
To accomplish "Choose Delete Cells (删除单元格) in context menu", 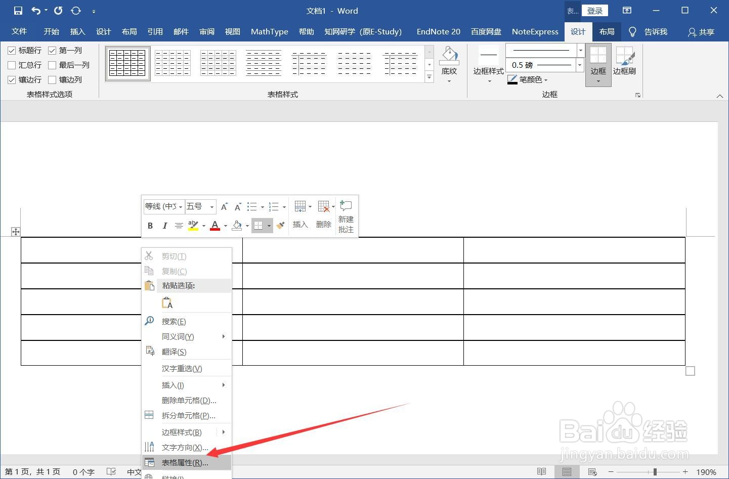I will click(x=187, y=401).
